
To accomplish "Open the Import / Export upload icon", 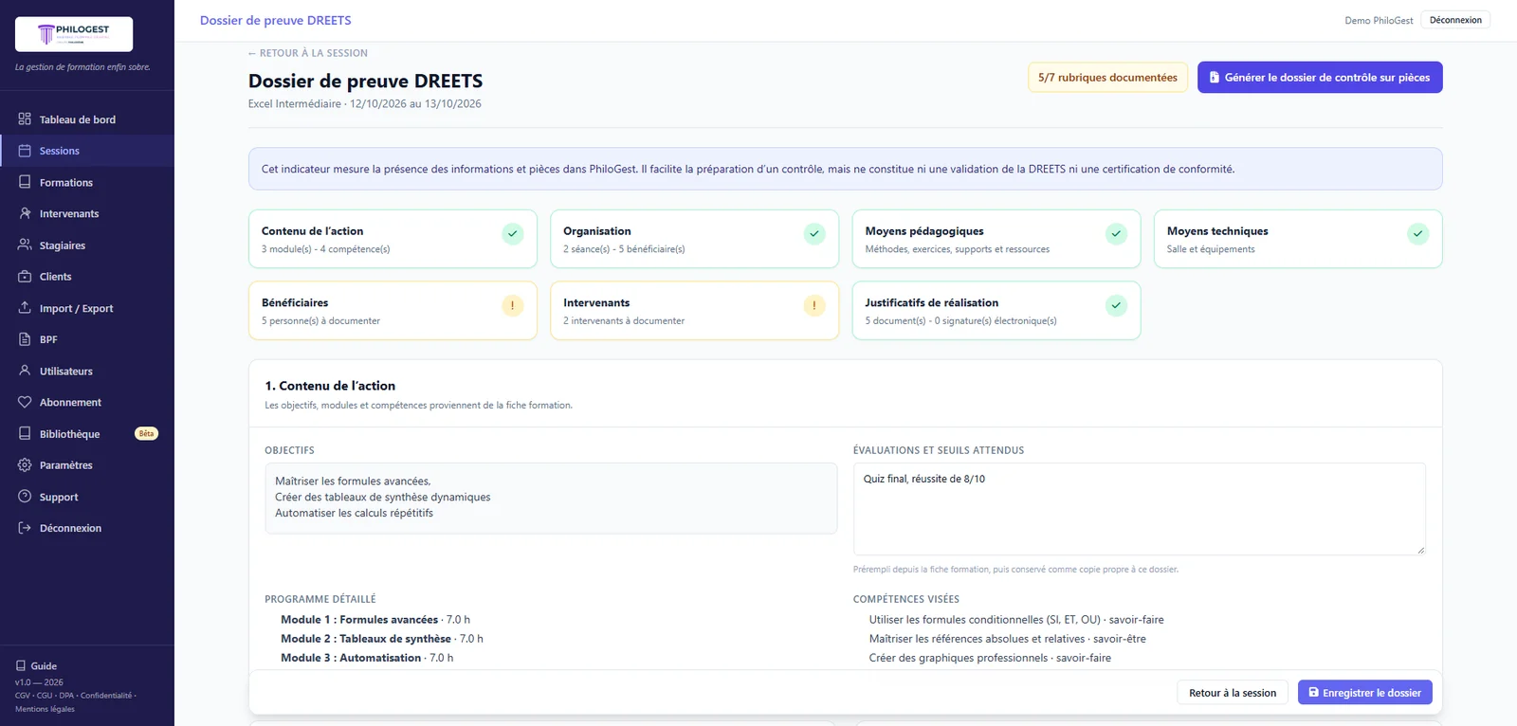I will pyautogui.click(x=25, y=308).
